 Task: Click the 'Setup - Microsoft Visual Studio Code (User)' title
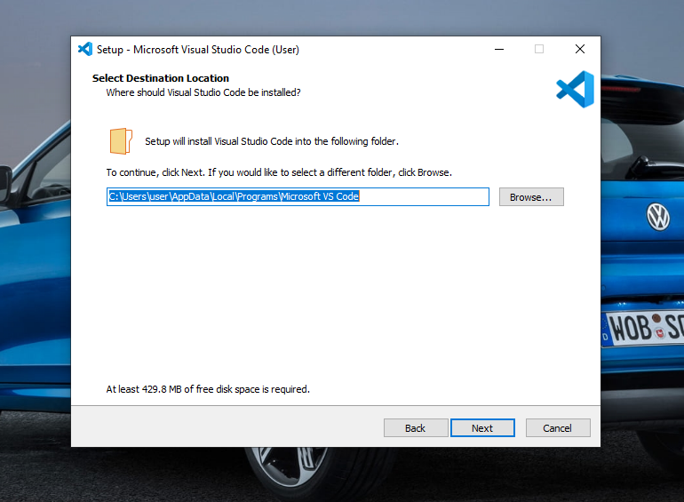(198, 50)
